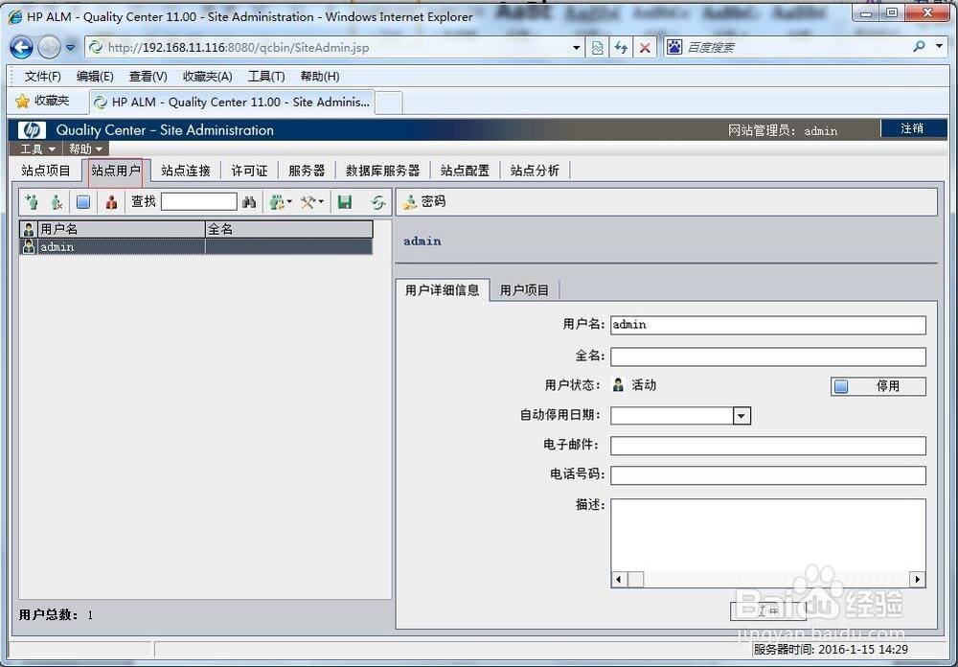Switch to the 站点分析 tab

click(x=535, y=171)
